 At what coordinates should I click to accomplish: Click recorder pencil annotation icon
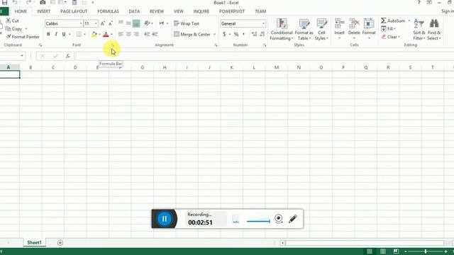point(293,219)
